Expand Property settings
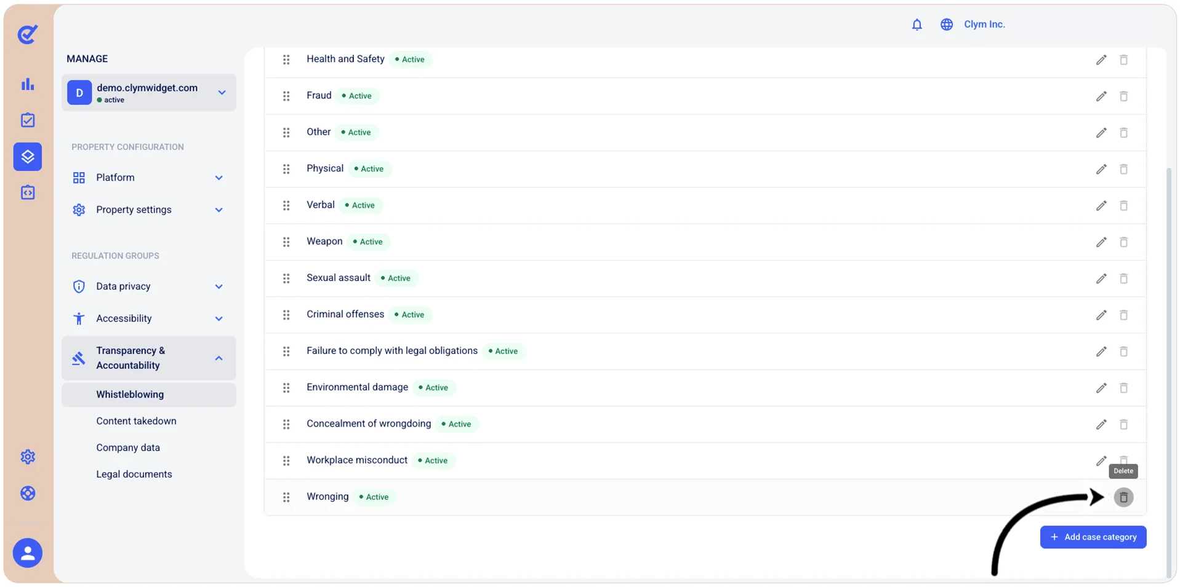 pyautogui.click(x=148, y=210)
